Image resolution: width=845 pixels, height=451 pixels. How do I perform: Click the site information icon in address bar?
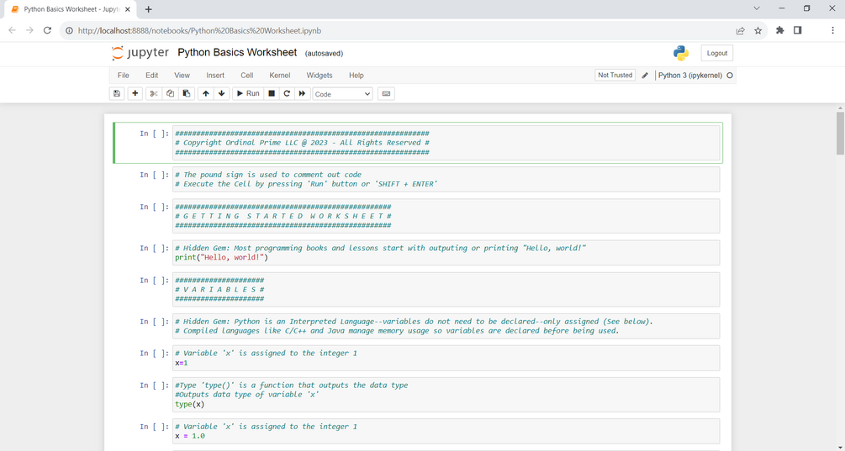tap(69, 31)
